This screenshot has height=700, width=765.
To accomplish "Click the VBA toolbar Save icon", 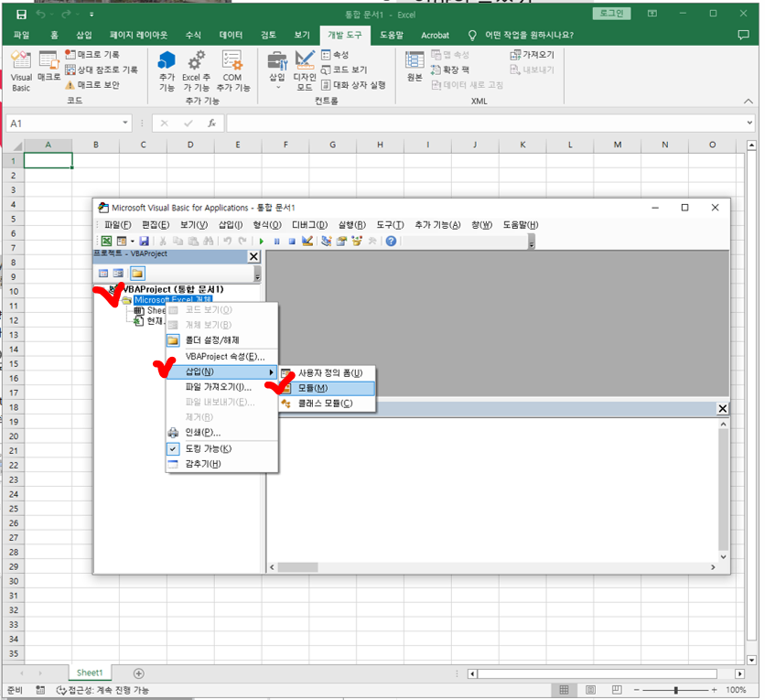I will [144, 241].
